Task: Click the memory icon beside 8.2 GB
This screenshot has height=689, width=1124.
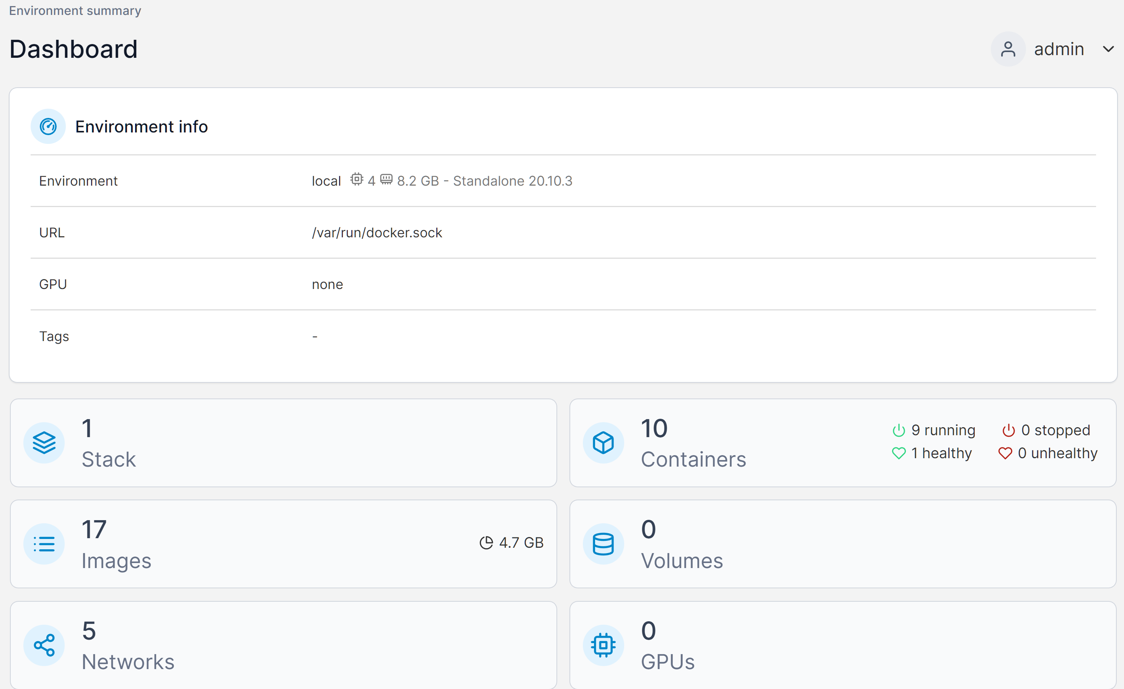Action: click(386, 179)
